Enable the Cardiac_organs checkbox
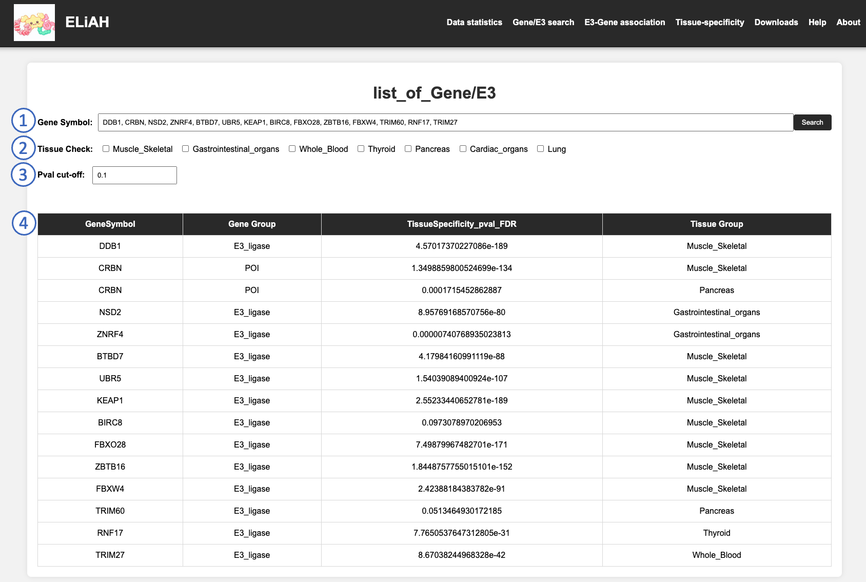Viewport: 866px width, 582px height. click(463, 149)
